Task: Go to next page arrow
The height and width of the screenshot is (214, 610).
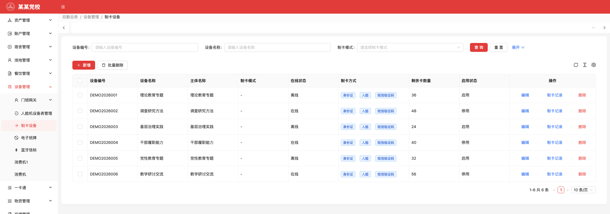Action: point(568,190)
